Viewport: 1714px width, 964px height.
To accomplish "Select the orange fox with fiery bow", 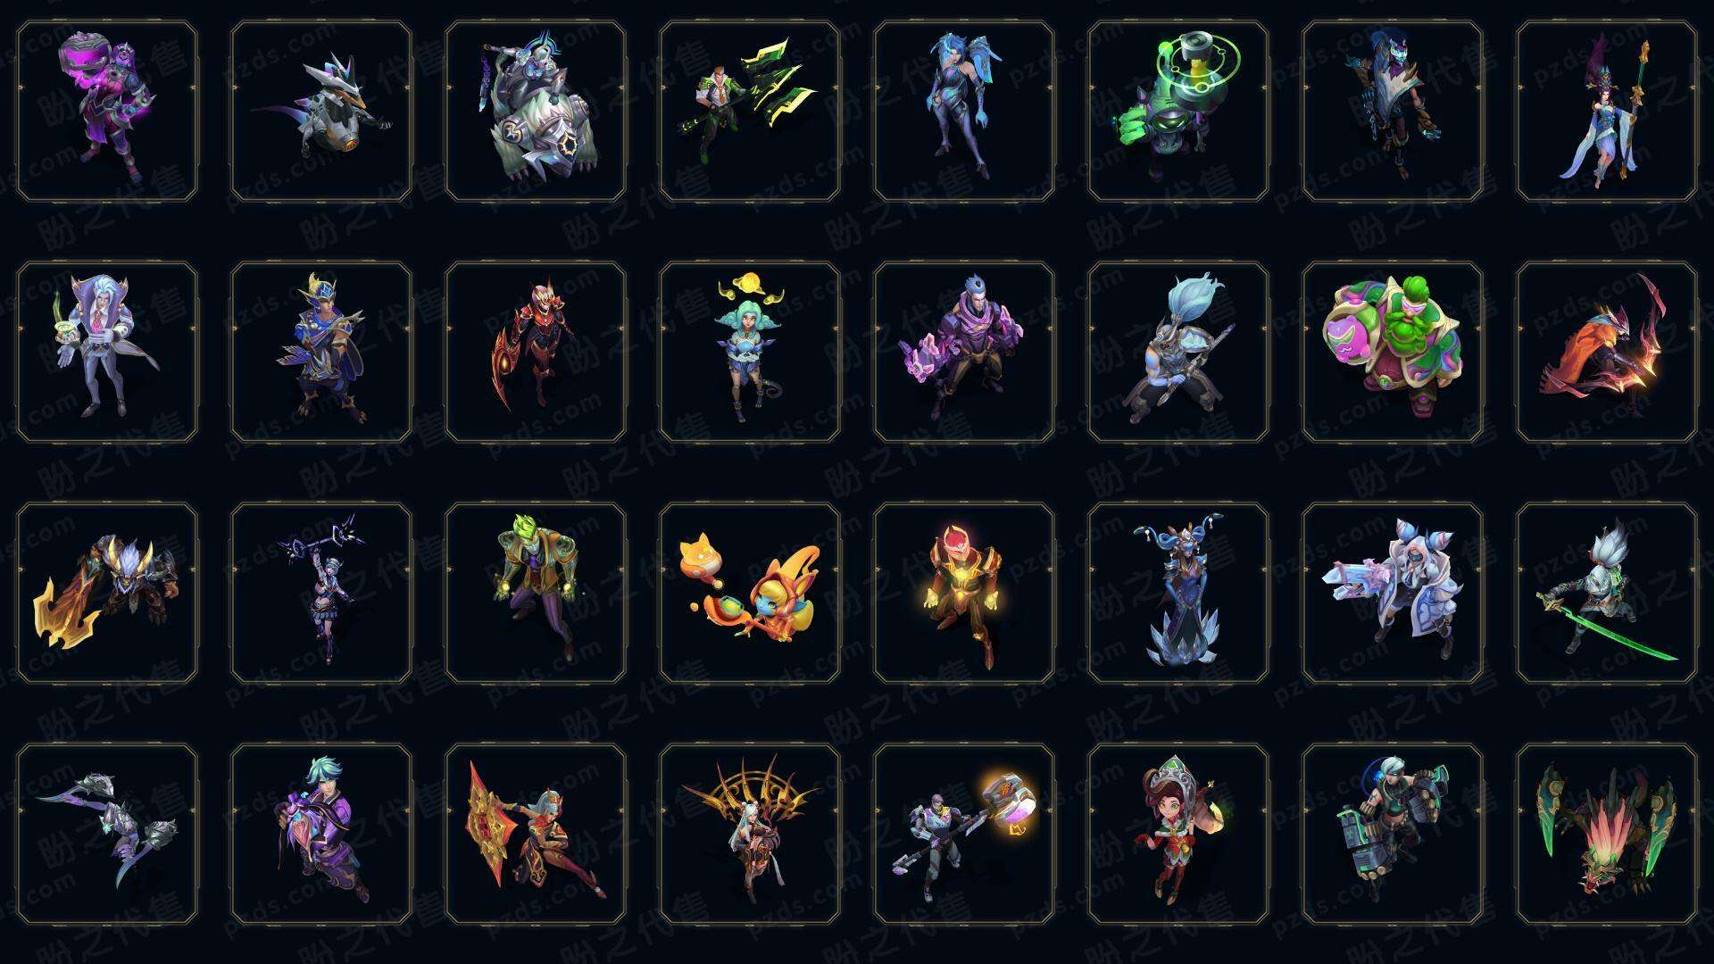I will pos(1607,352).
